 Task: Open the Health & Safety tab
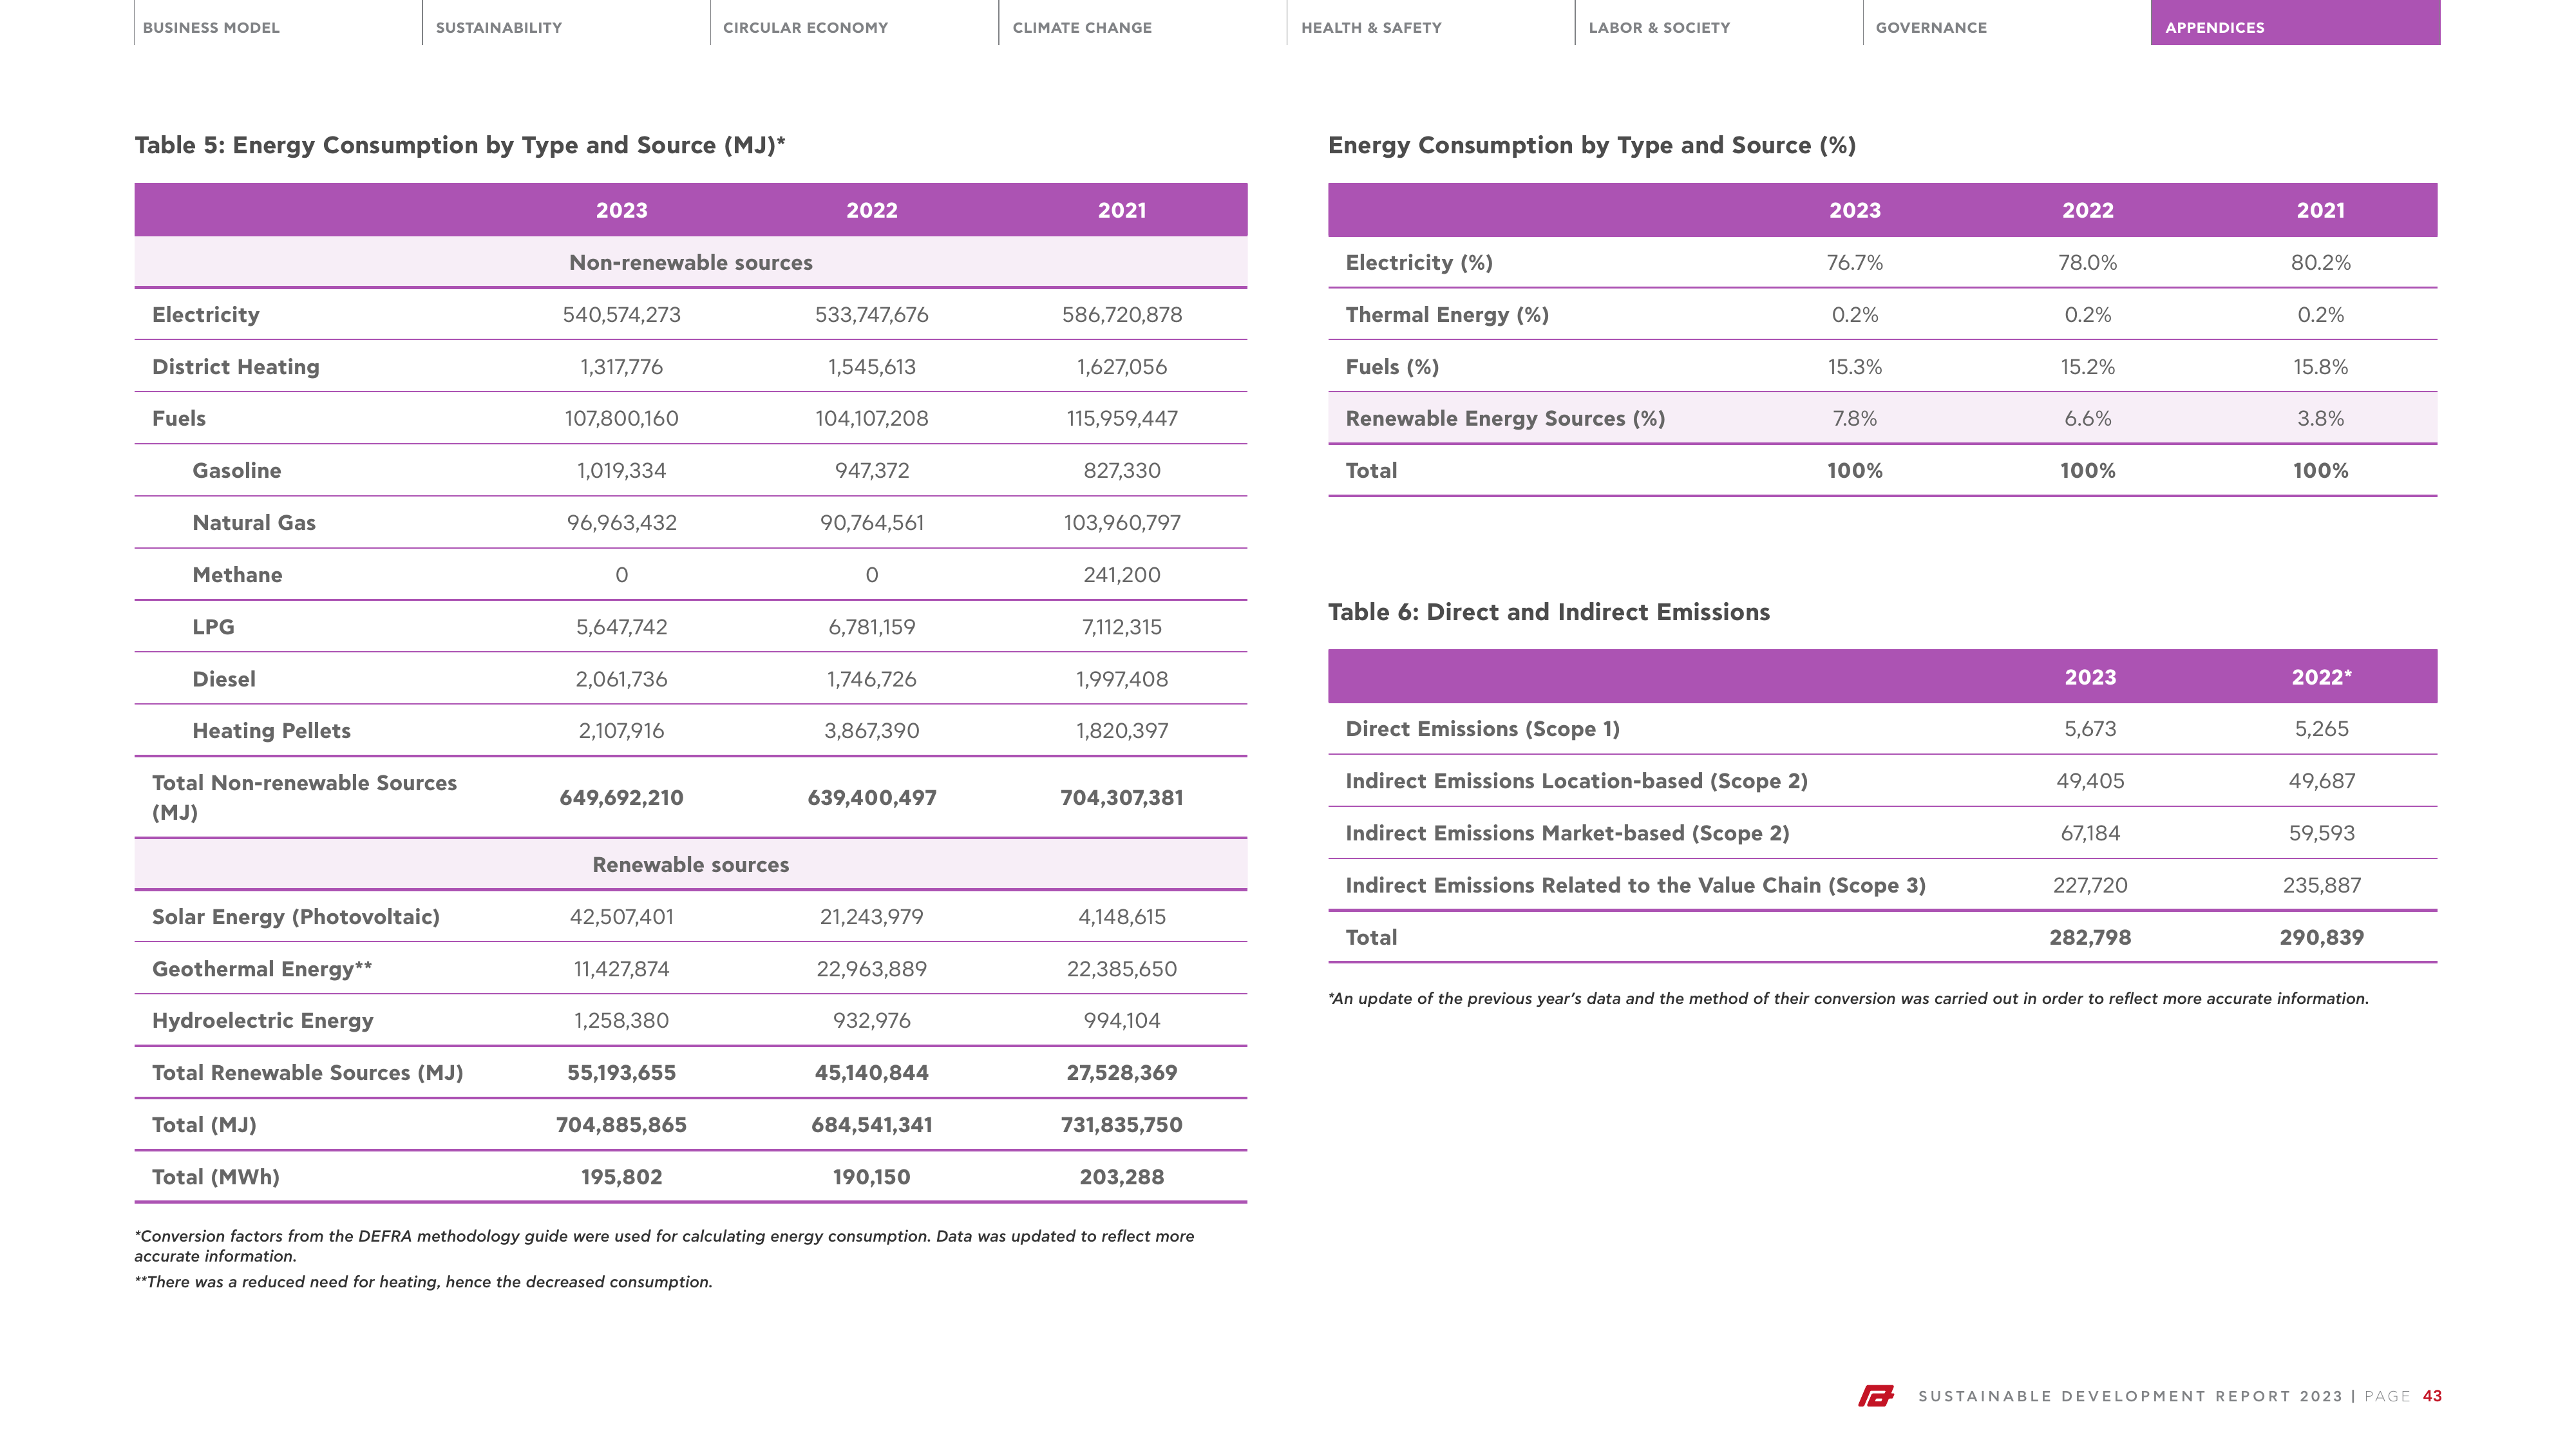1371,28
